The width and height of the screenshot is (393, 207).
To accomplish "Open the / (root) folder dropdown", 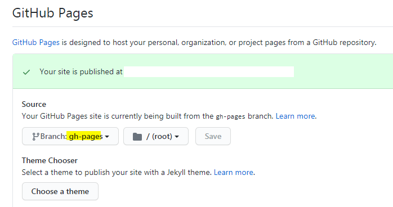I will pyautogui.click(x=156, y=136).
